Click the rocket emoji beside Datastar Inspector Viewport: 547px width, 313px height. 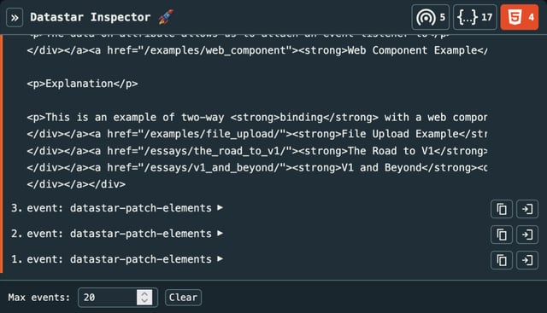(167, 17)
